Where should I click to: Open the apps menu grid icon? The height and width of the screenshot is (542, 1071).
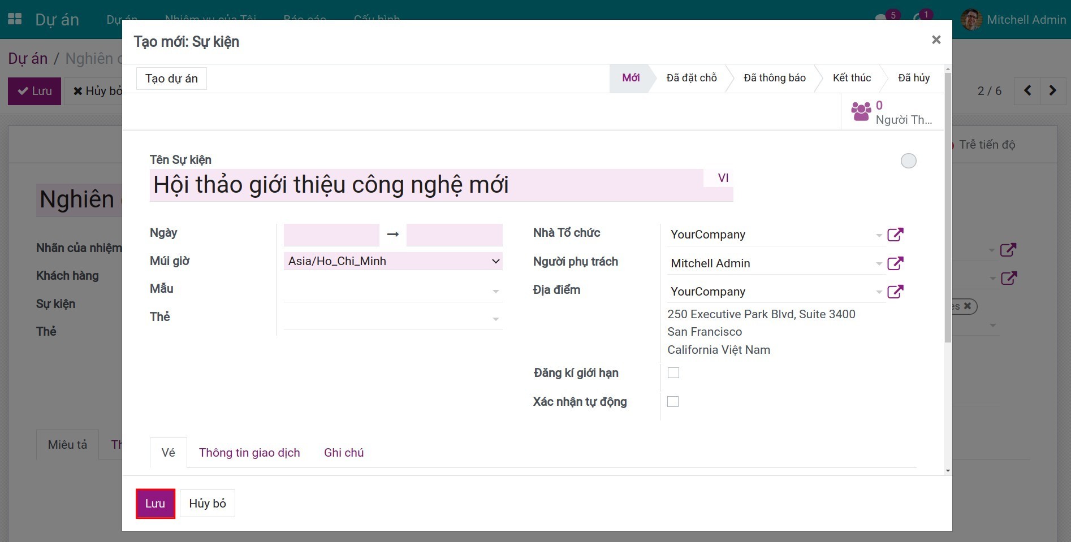pos(14,19)
